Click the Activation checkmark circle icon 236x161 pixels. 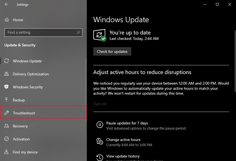coord(6,139)
